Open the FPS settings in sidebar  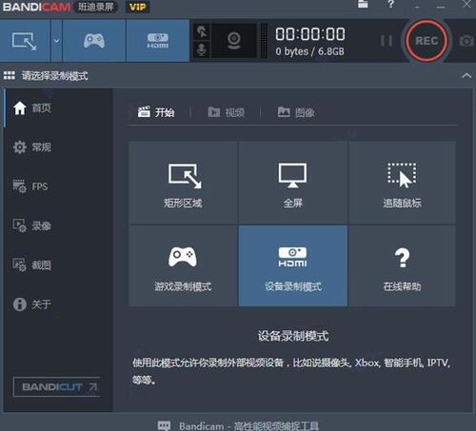(30, 186)
